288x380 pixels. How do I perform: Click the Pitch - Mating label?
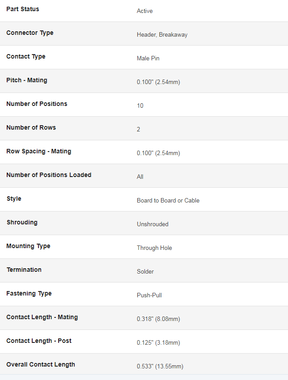pyautogui.click(x=27, y=80)
